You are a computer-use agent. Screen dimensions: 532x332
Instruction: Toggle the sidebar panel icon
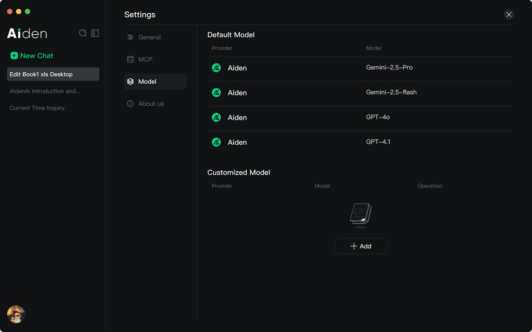(x=95, y=33)
